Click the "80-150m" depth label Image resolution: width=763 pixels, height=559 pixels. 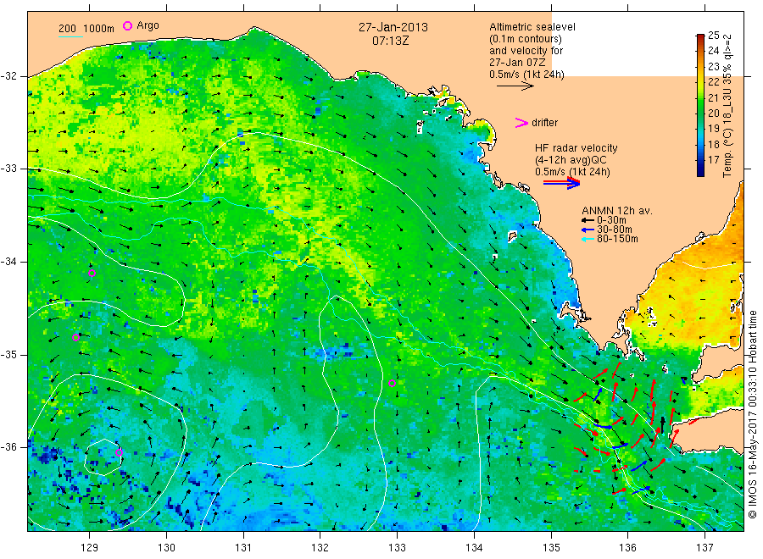pos(617,239)
